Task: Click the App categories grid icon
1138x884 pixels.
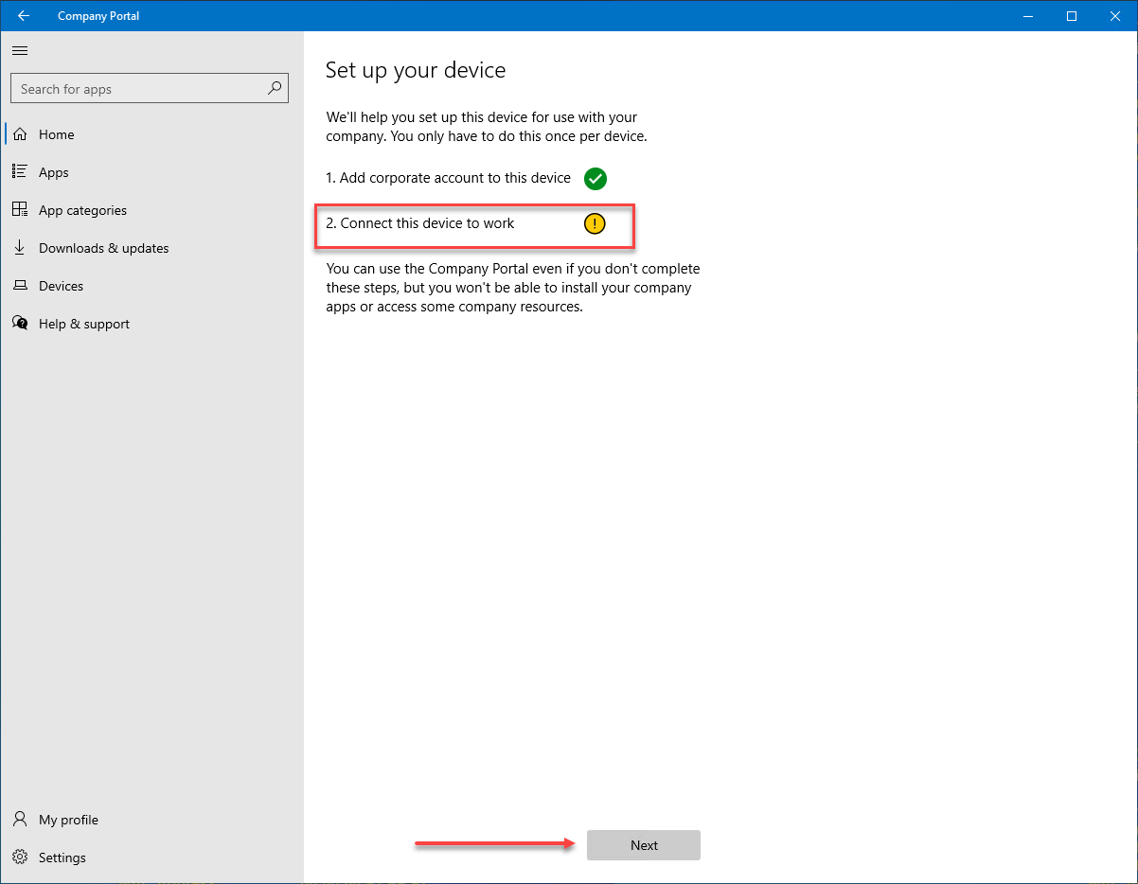Action: click(x=20, y=209)
